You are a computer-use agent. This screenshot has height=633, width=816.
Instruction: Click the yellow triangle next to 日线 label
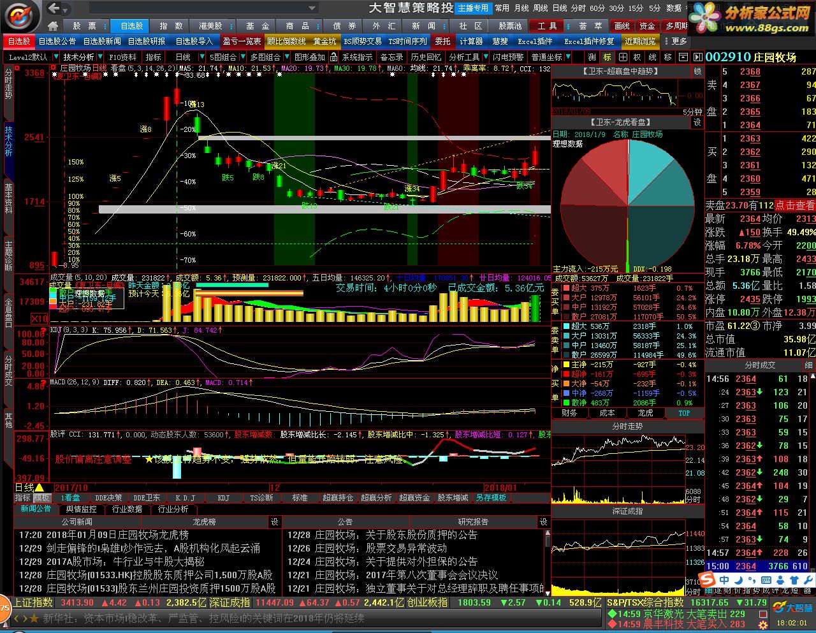tap(39, 488)
